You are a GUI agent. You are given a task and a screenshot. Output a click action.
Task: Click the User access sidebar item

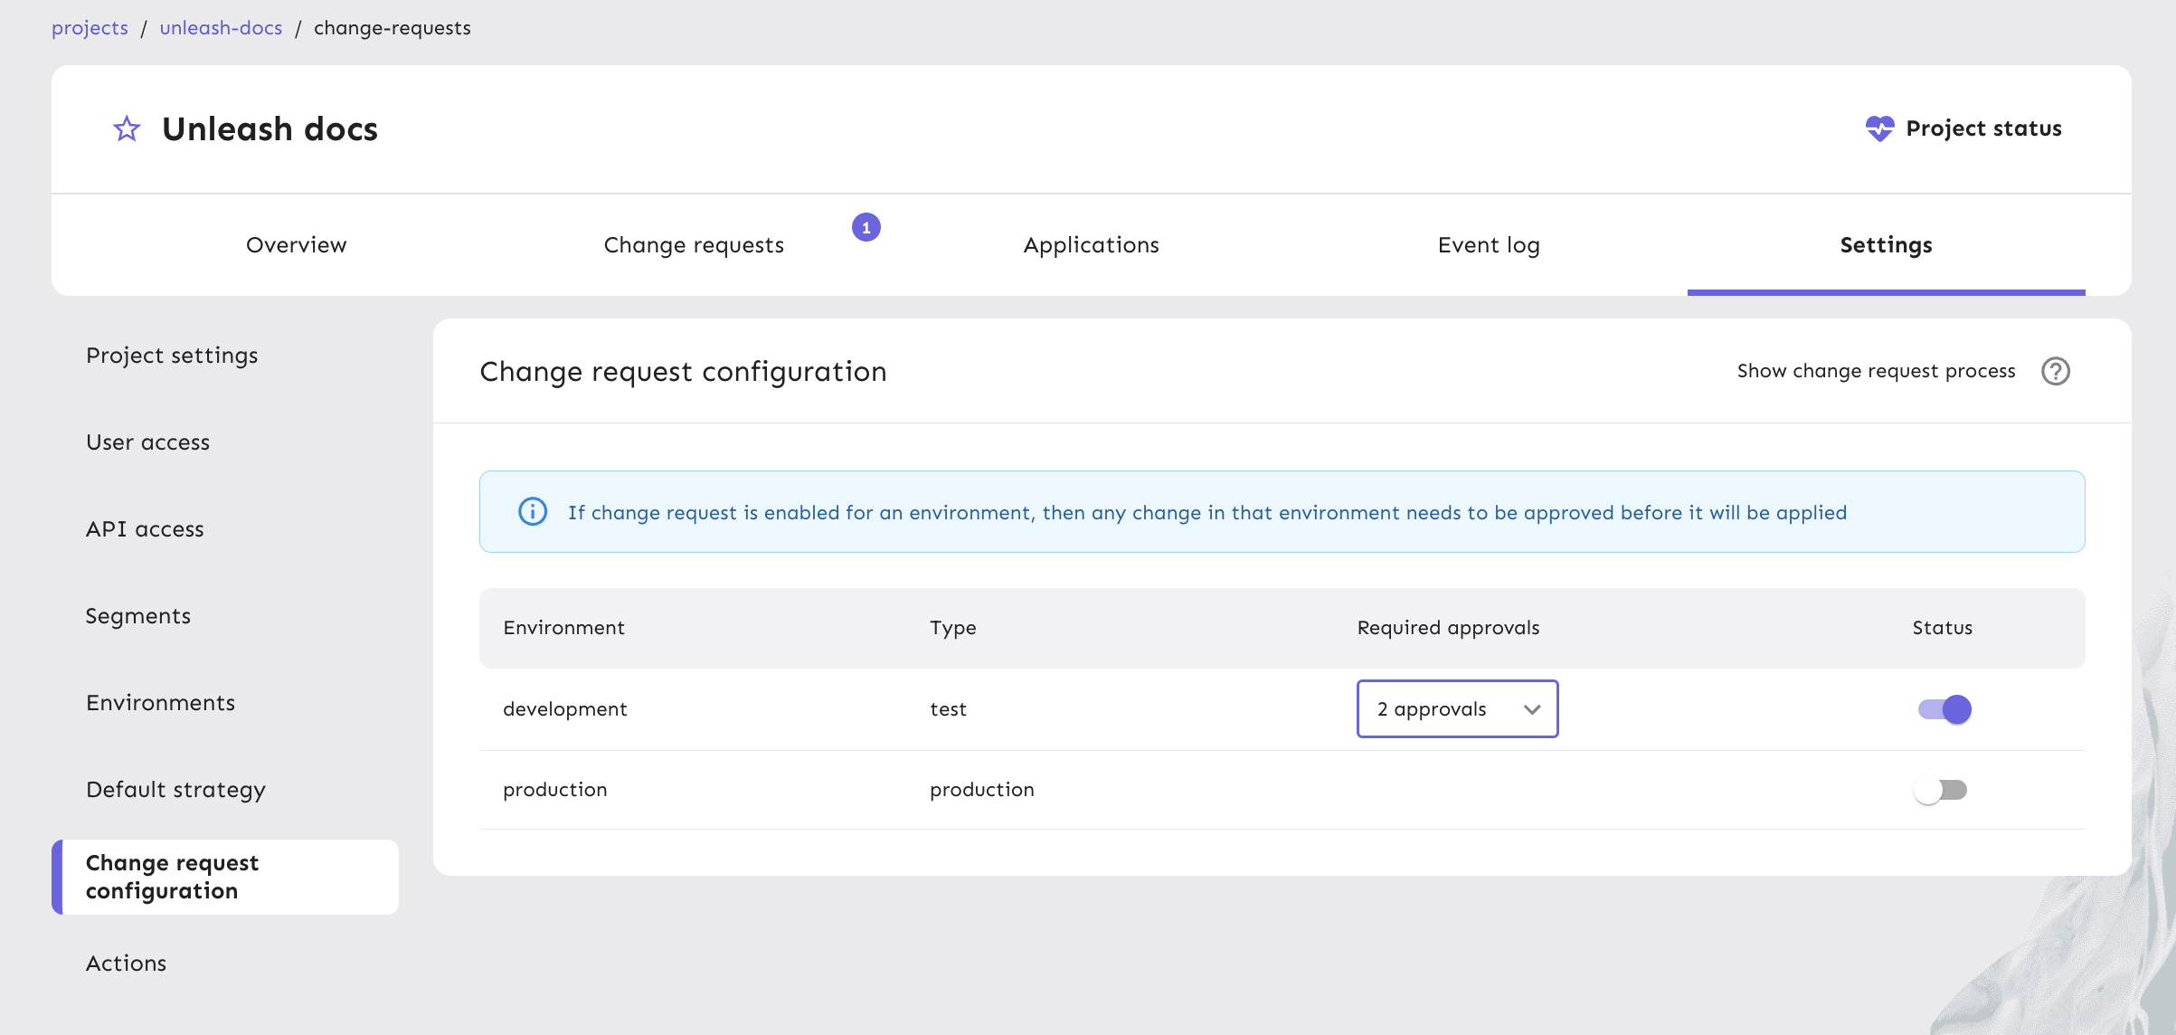(147, 440)
